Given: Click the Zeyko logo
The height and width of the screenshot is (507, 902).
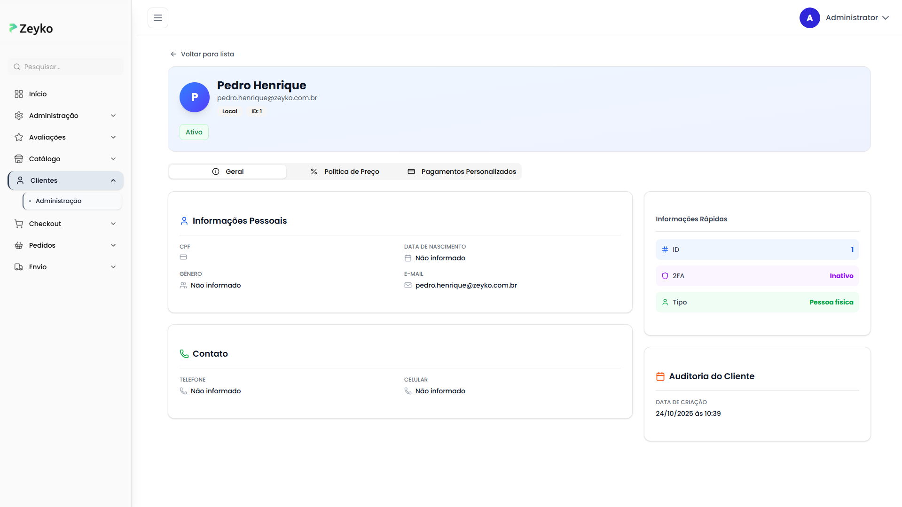Looking at the screenshot, I should (31, 29).
